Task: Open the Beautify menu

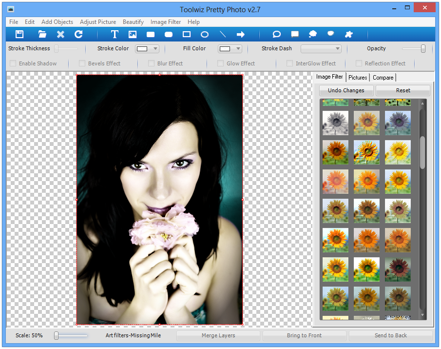Action: tap(133, 22)
